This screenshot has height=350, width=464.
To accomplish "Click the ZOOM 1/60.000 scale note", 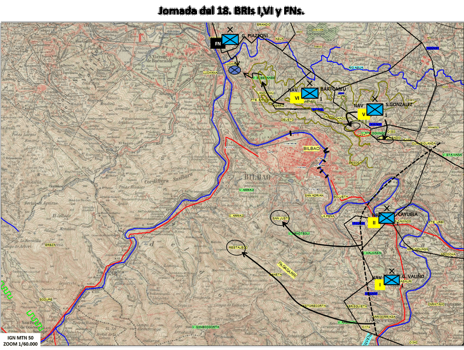I will click(20, 344).
